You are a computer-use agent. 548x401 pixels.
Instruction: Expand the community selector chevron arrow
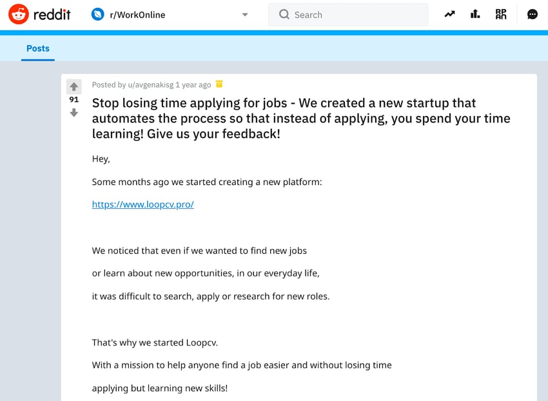pos(245,15)
